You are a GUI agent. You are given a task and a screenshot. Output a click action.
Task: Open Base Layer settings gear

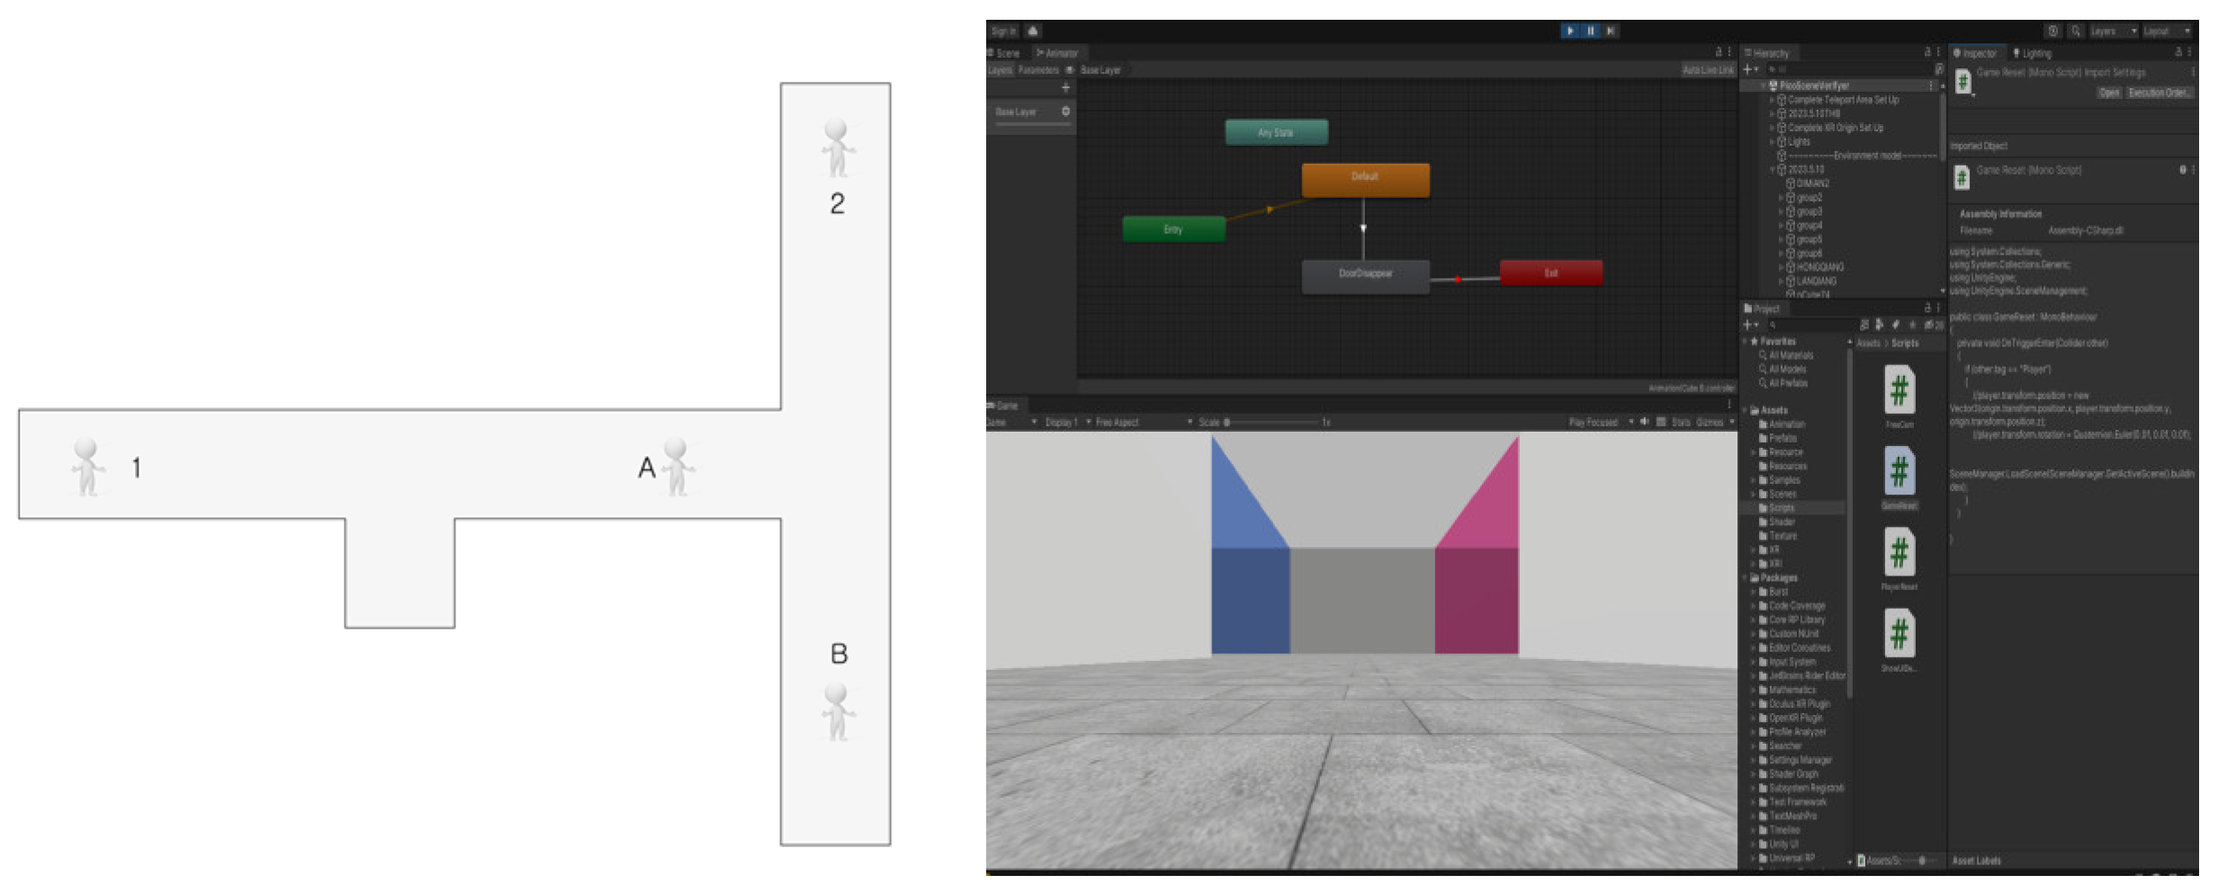1065,112
